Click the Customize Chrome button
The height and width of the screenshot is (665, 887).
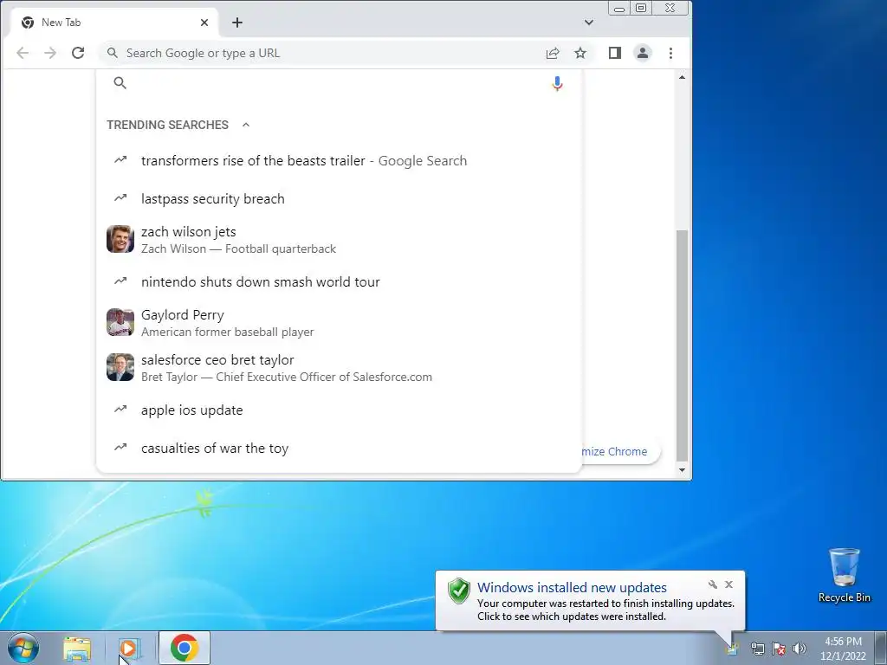coord(620,451)
